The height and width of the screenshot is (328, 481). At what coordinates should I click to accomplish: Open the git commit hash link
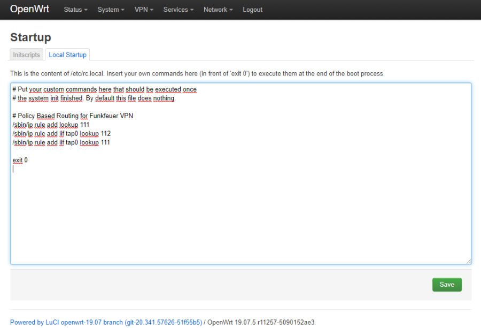point(161,322)
